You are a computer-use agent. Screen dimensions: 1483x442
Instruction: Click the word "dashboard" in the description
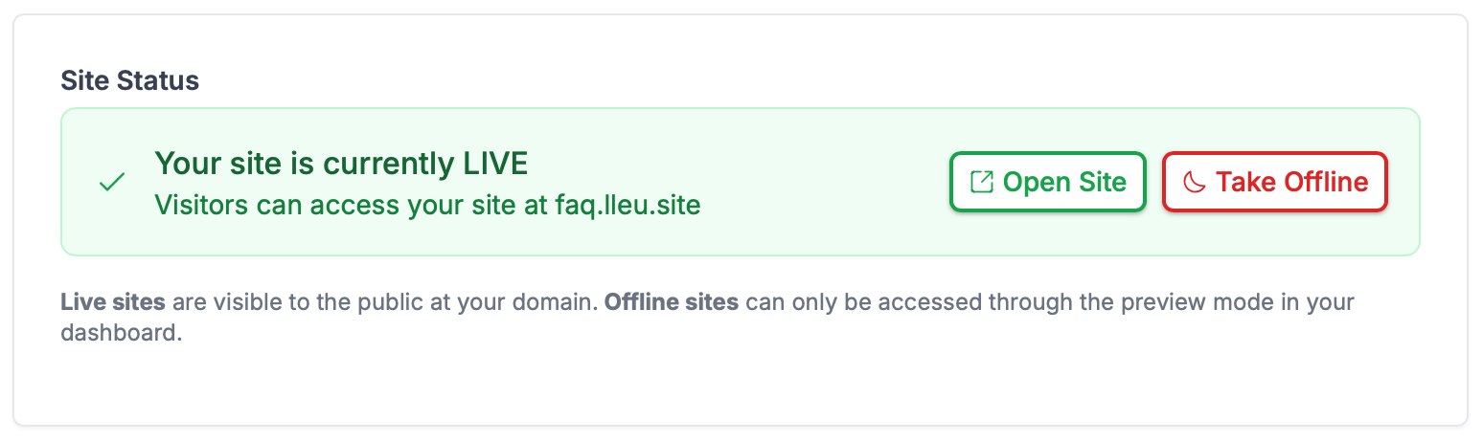(118, 336)
